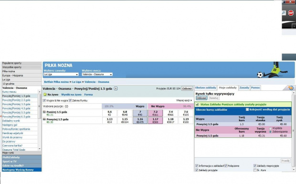Click Betfair Piłka nożna breadcrumb link
The image size is (296, 184).
(x=56, y=82)
